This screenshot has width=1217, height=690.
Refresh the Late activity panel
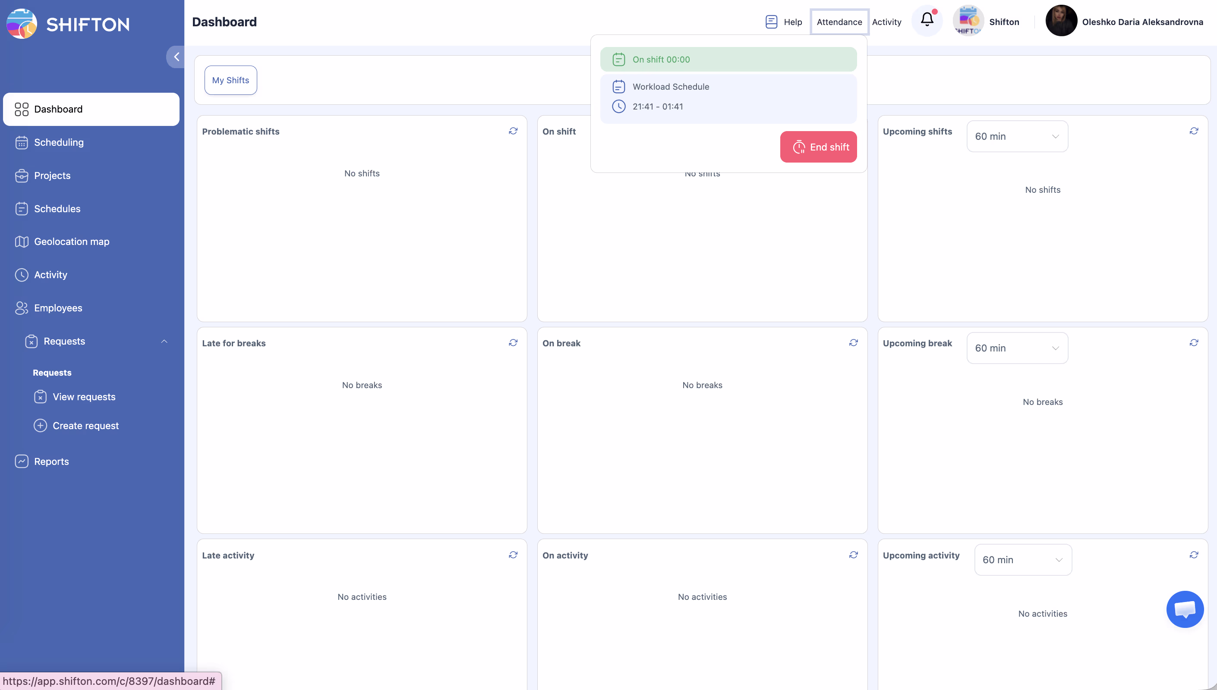coord(513,555)
